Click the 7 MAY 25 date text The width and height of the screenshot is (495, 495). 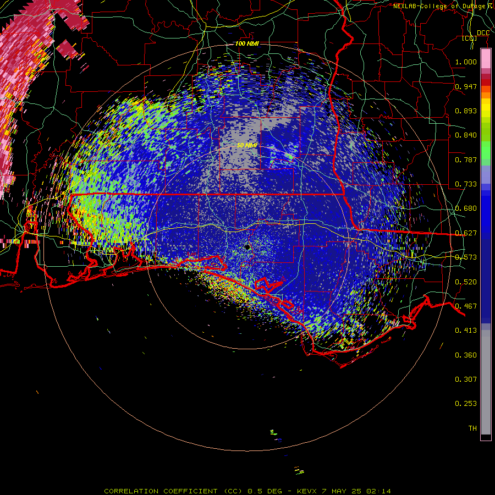pyautogui.click(x=341, y=491)
